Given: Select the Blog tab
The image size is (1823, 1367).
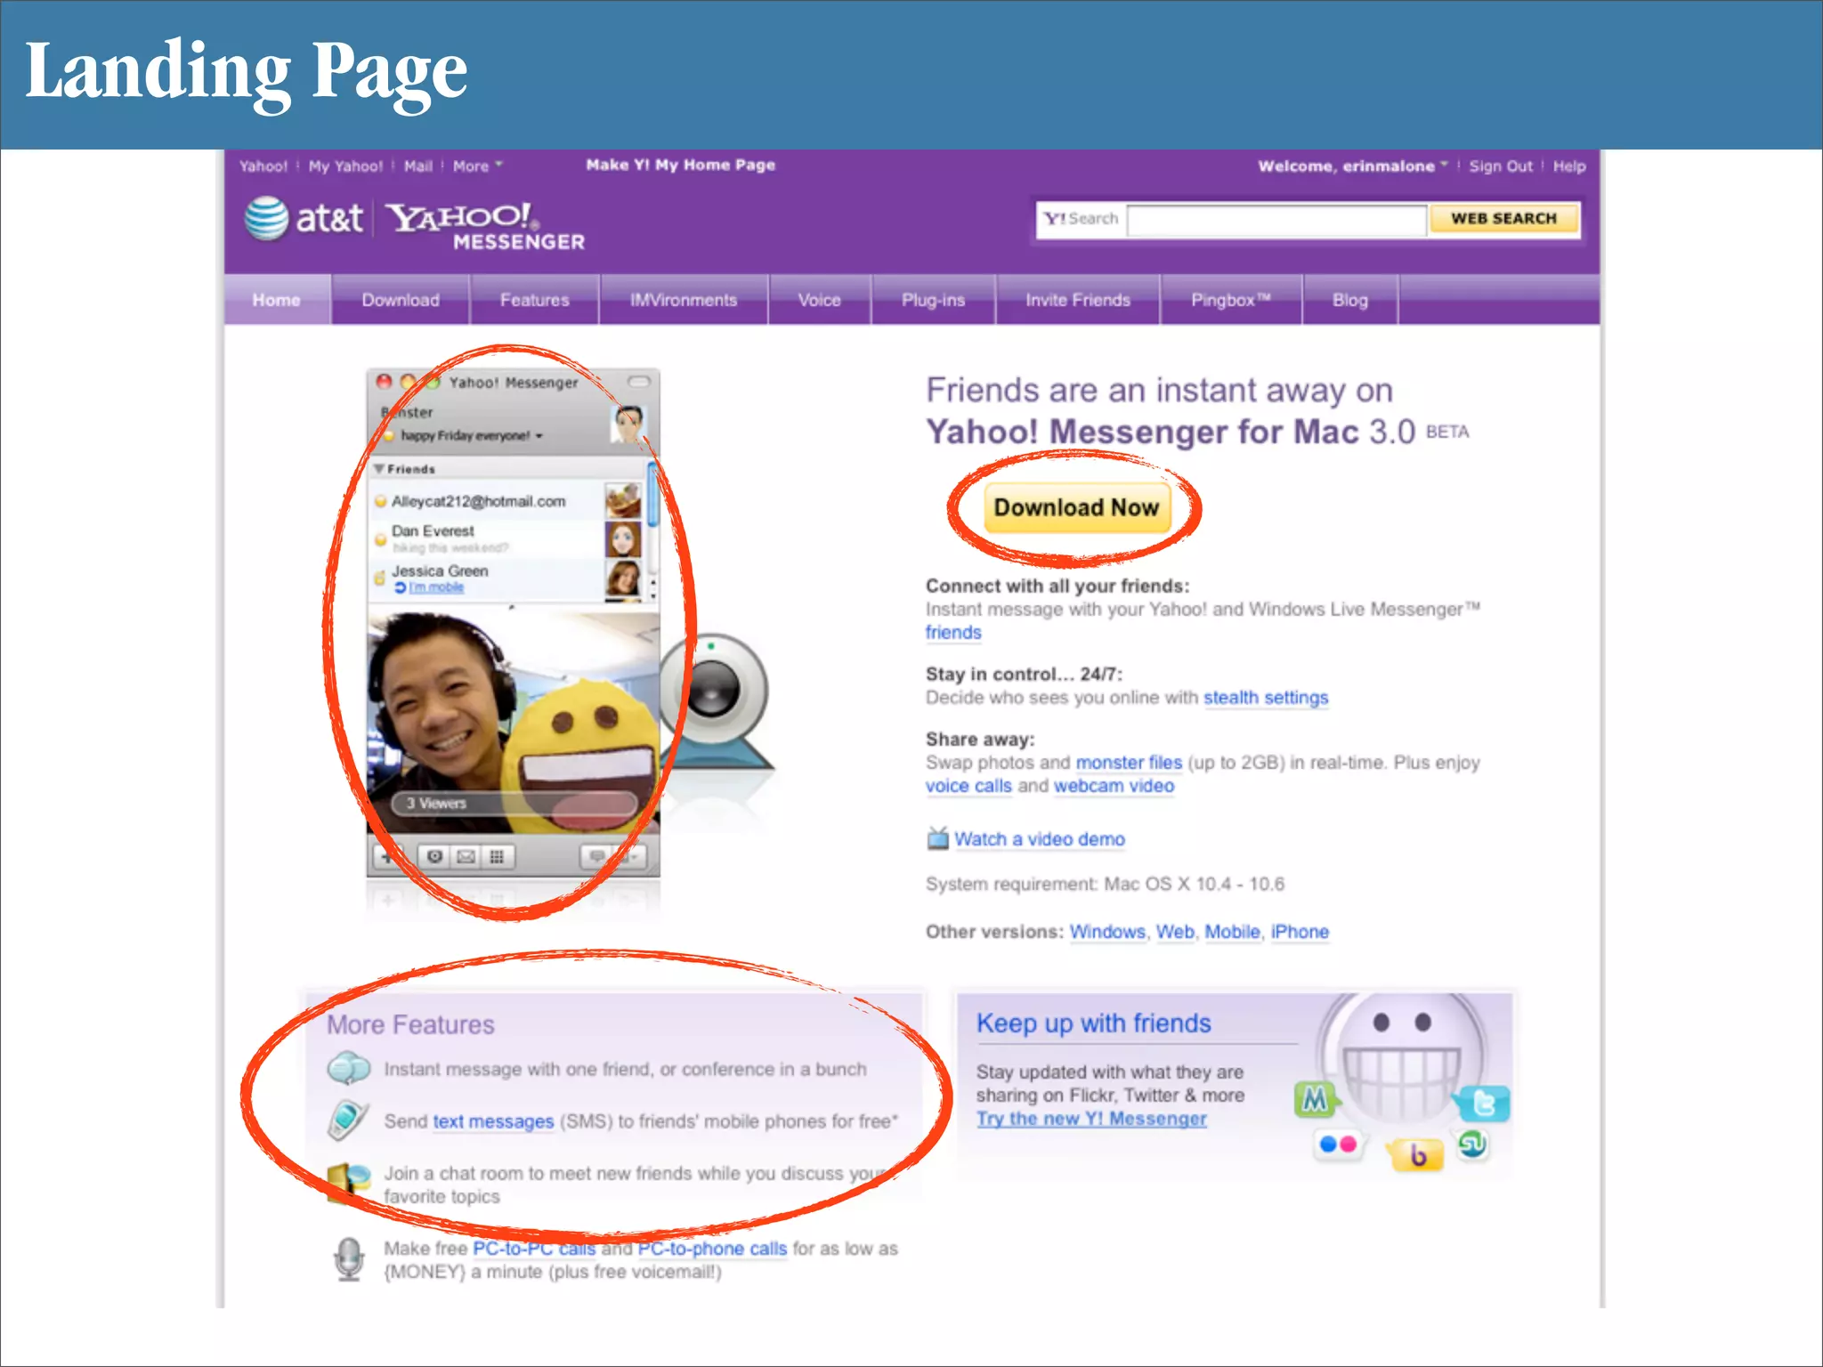Looking at the screenshot, I should 1350,300.
